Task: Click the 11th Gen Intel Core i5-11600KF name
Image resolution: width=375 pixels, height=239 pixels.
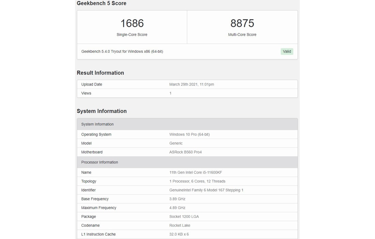Action: click(x=196, y=173)
